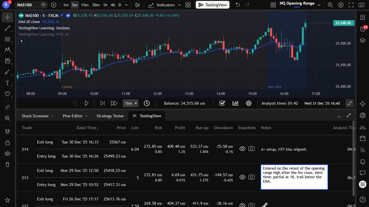Collapse the indicator legend arrow
The image size is (369, 207).
click(22, 41)
